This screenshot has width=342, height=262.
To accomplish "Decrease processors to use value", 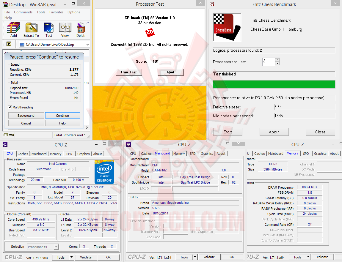I will [277, 64].
